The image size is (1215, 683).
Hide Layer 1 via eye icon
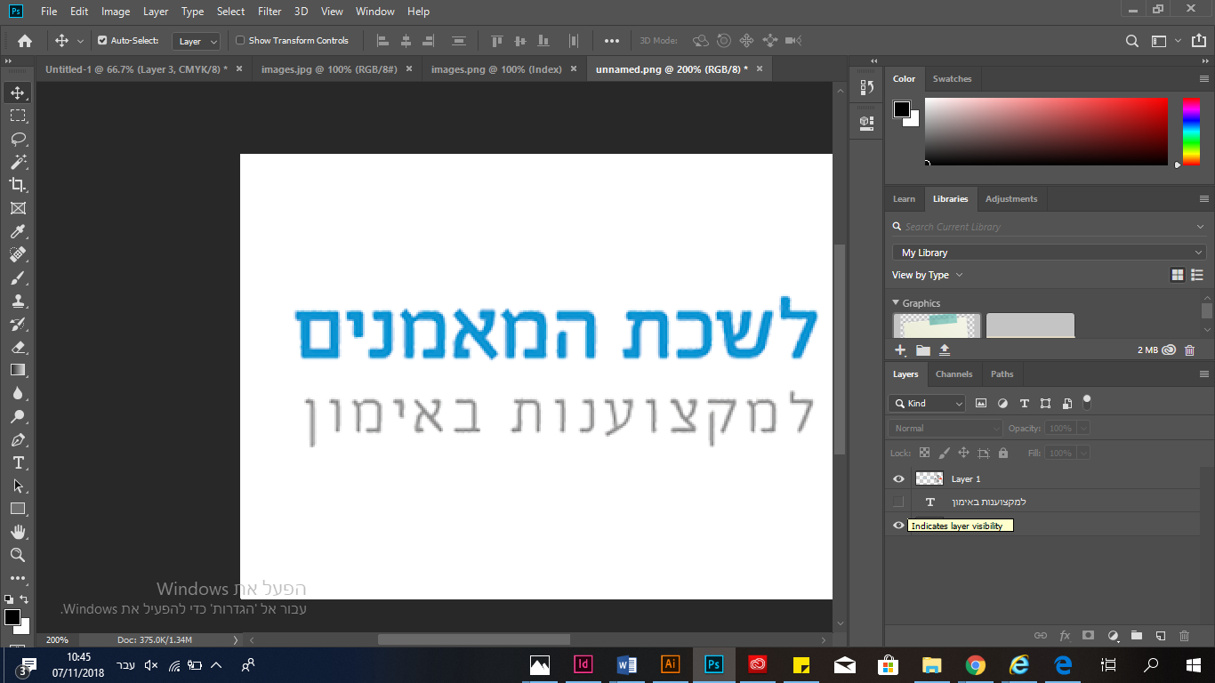[898, 479]
